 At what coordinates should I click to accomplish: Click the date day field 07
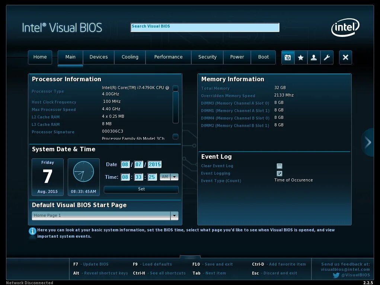(138, 164)
